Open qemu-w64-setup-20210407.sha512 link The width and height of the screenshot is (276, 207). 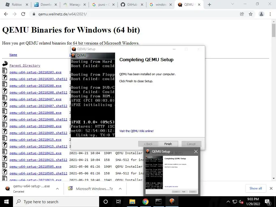tap(38, 106)
